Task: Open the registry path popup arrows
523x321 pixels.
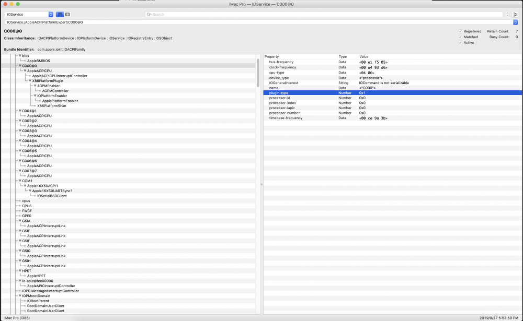Action: click(515, 22)
